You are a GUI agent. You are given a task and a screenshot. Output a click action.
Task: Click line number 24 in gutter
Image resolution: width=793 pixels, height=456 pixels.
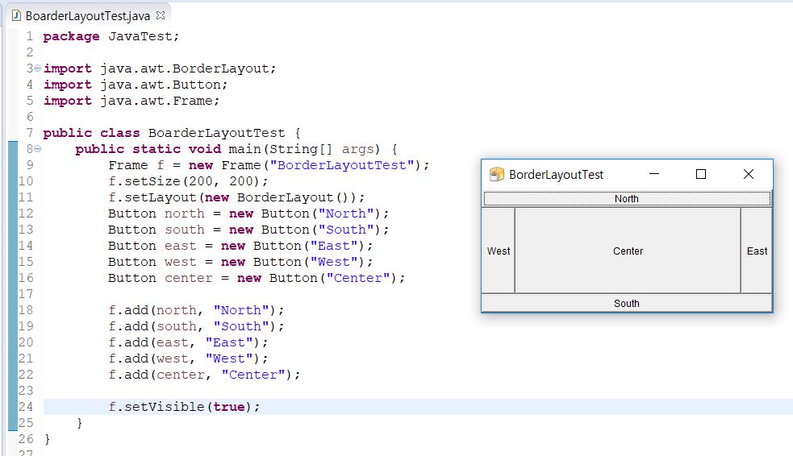[x=26, y=407]
